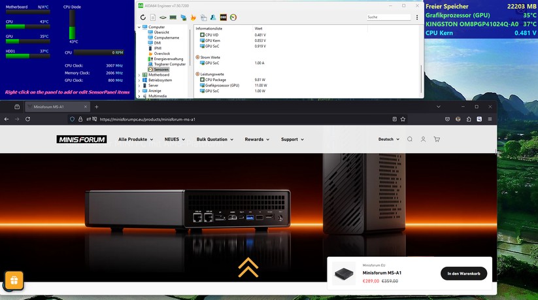This screenshot has height=300, width=538.
Task: Open the Rewards menu
Action: click(257, 139)
